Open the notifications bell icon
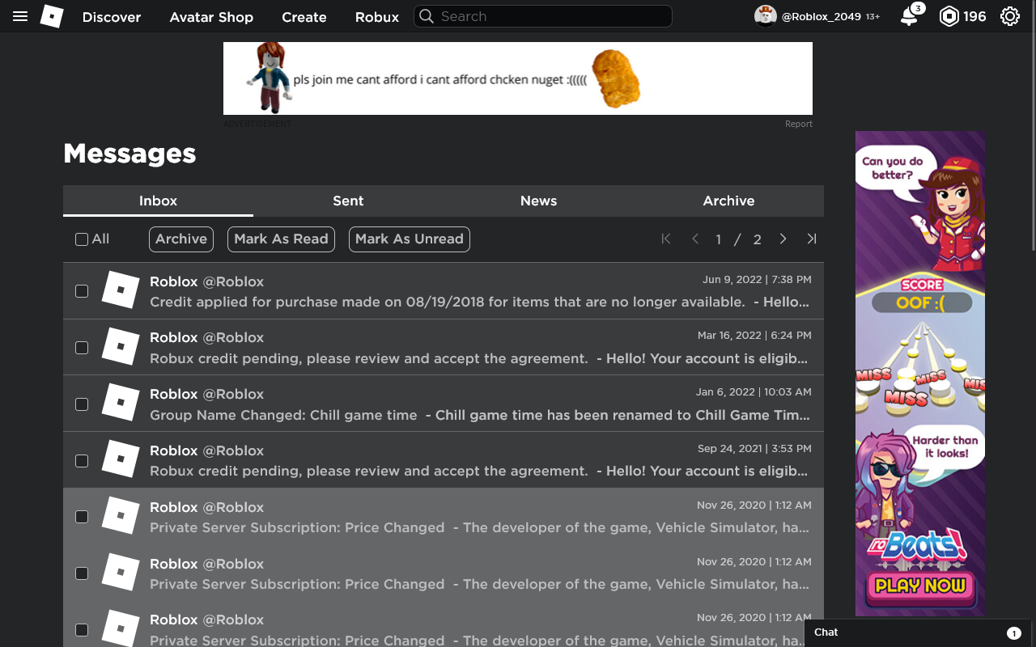The width and height of the screenshot is (1036, 647). pos(910,16)
